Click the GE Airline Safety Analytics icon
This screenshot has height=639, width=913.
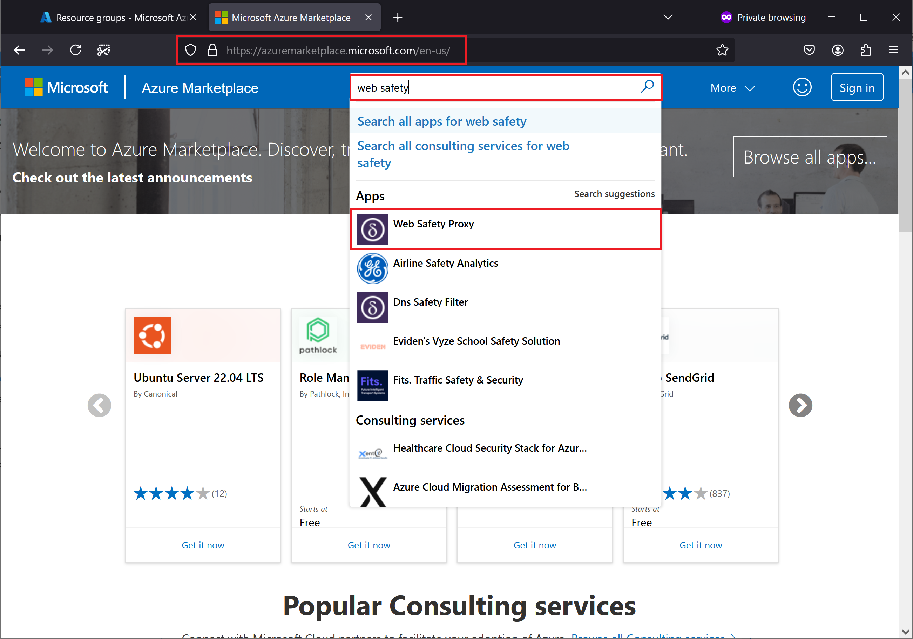373,268
